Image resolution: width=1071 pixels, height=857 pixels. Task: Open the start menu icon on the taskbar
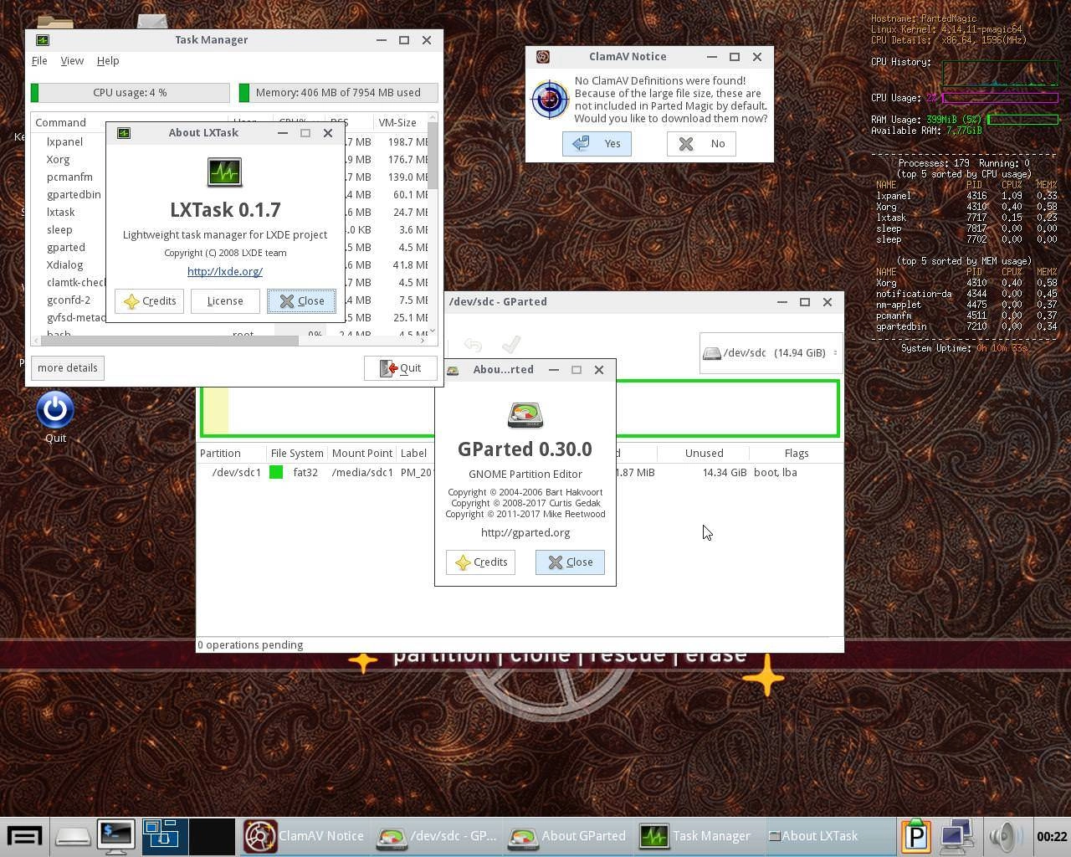(24, 836)
